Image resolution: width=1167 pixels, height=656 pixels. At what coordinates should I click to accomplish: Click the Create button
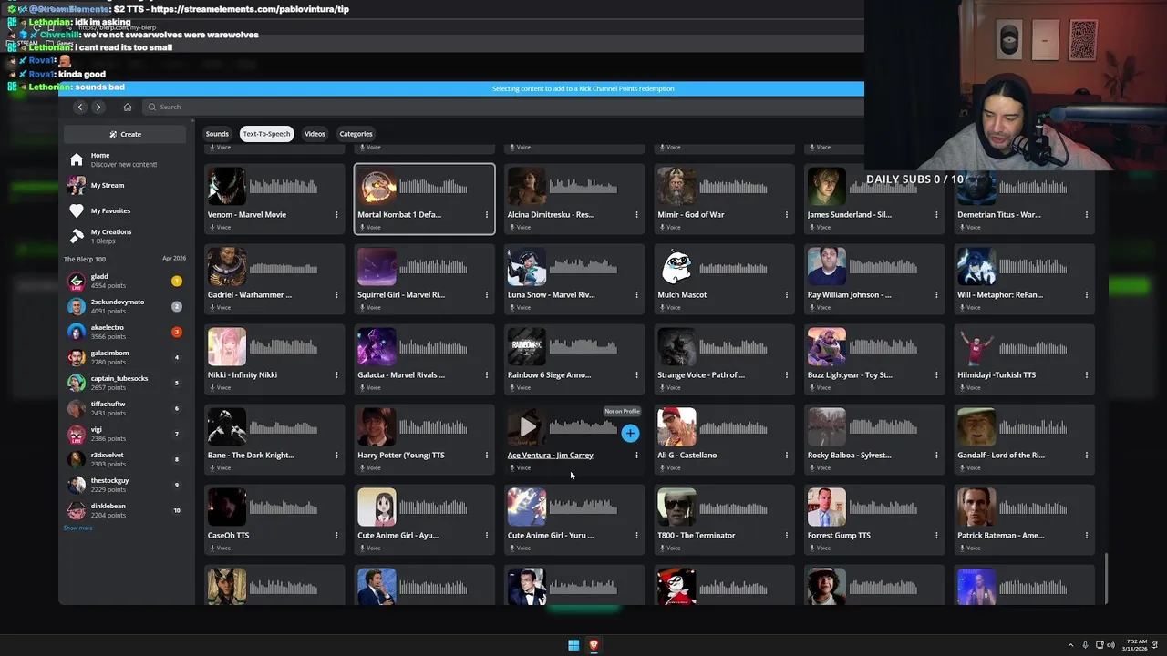pos(125,134)
